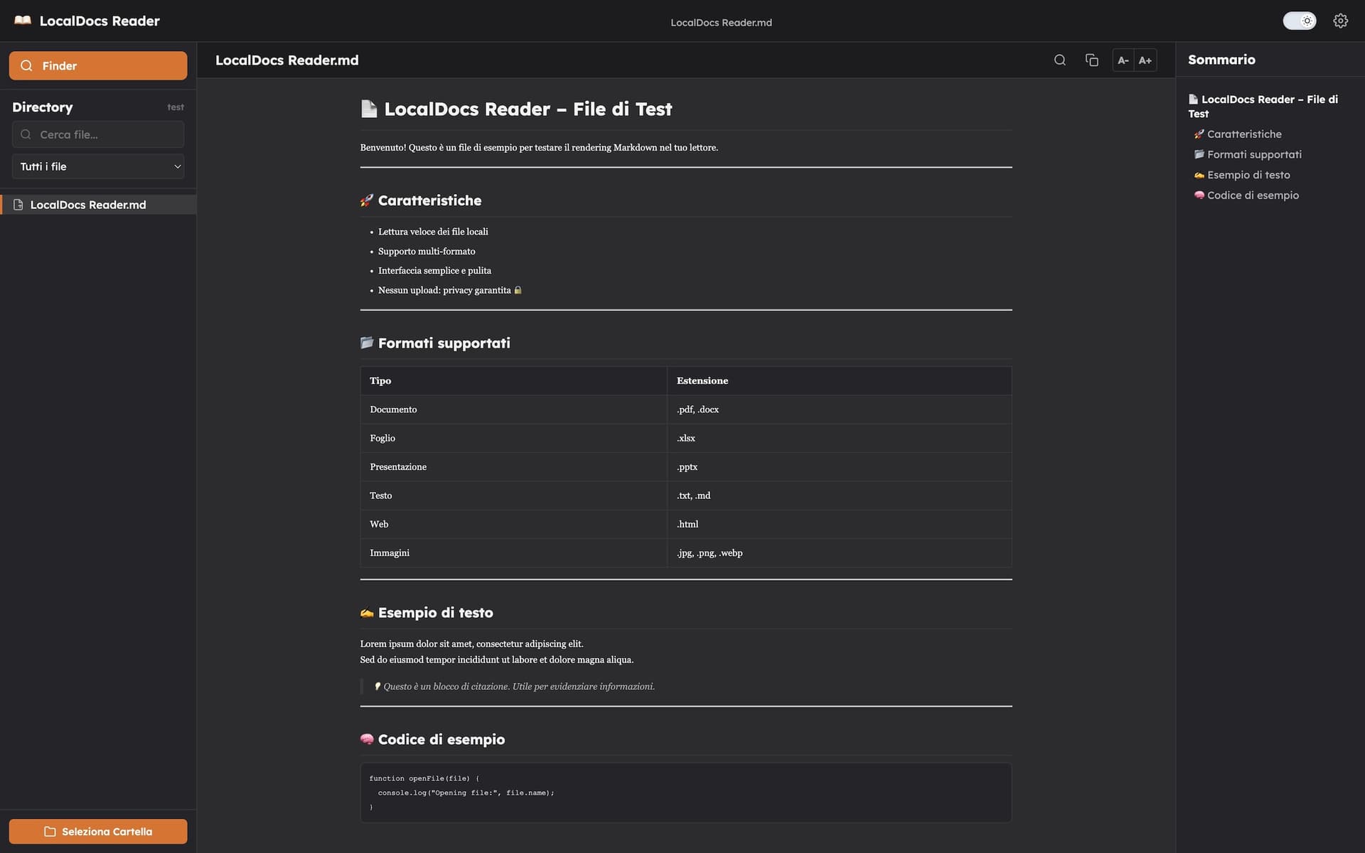The height and width of the screenshot is (853, 1365).
Task: Open search in document magnifier icon
Action: (x=1059, y=60)
